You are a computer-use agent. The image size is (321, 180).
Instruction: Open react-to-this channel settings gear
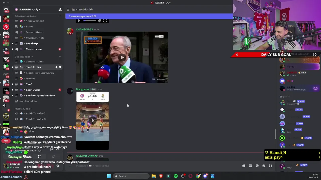pos(60,67)
